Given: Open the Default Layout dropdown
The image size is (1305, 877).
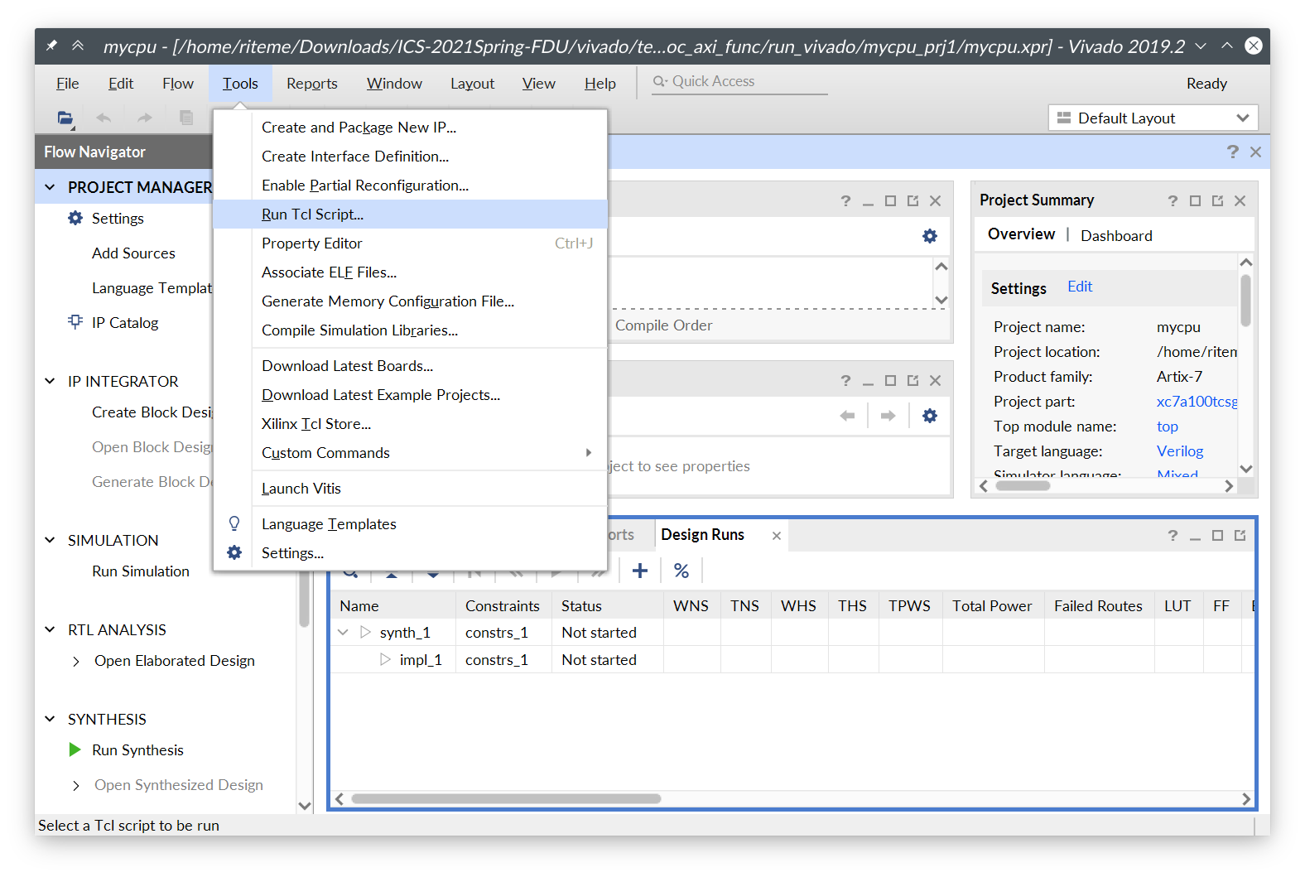Looking at the screenshot, I should coord(1153,118).
